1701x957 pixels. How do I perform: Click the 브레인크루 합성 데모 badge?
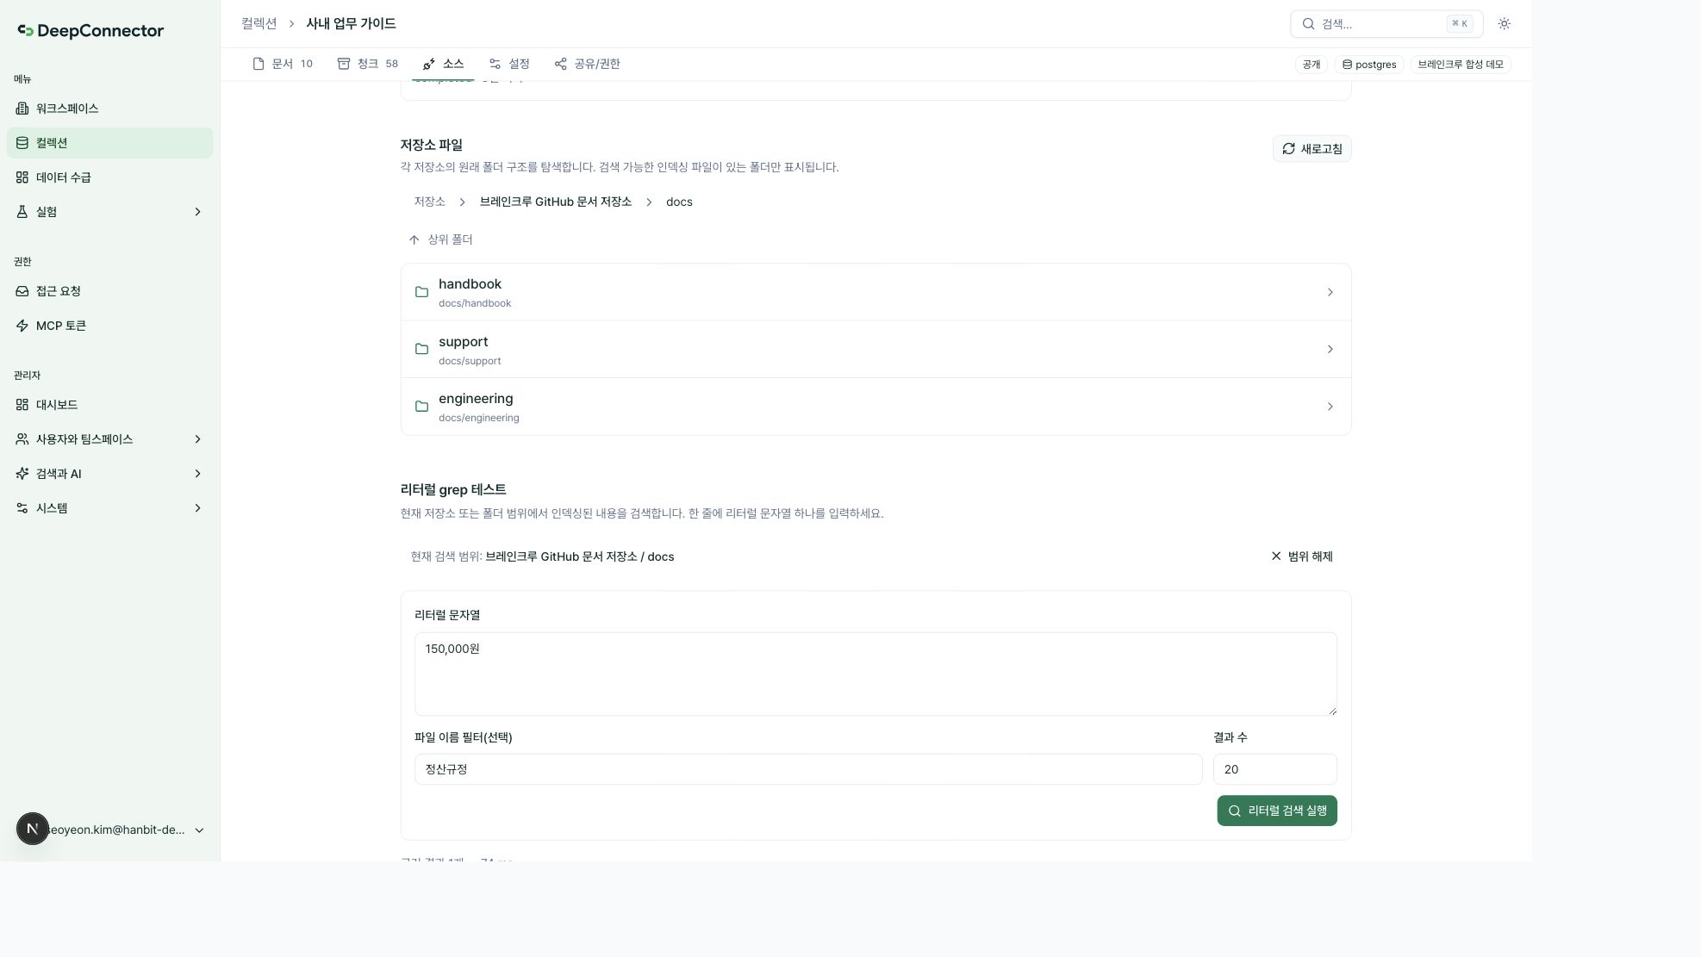pos(1460,65)
